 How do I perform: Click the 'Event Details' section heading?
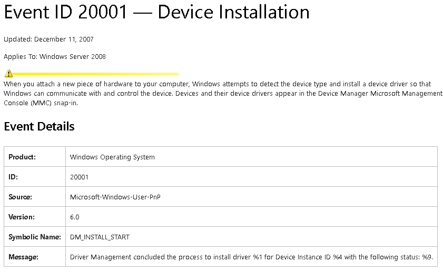coord(40,126)
